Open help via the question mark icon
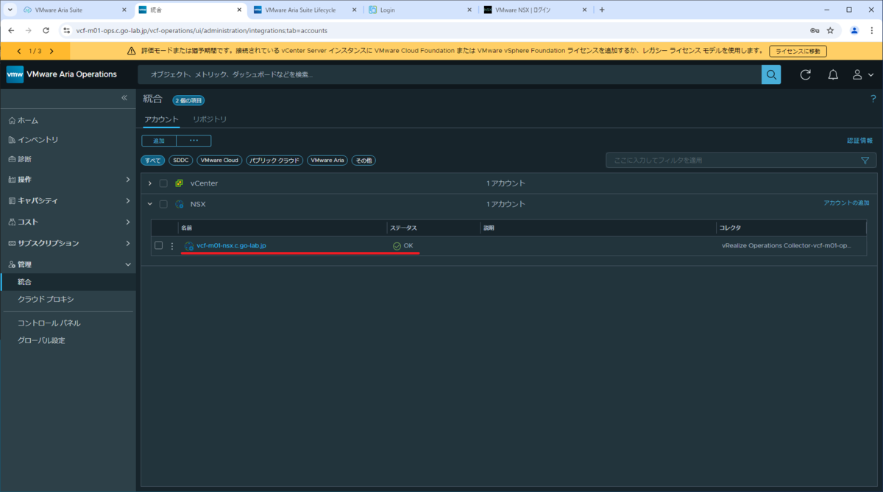The image size is (883, 492). [x=873, y=99]
